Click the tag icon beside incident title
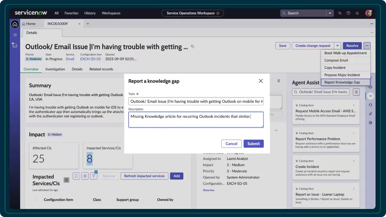This screenshot has width=386, height=217. point(193,47)
